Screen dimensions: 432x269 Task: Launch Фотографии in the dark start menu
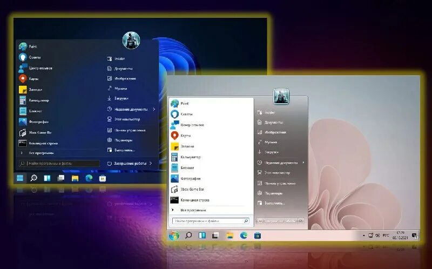[x=33, y=122]
